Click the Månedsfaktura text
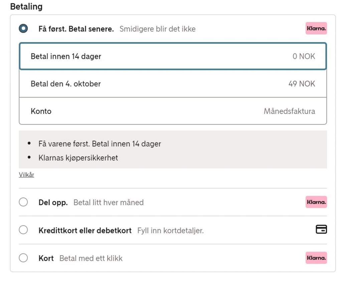 tap(289, 111)
